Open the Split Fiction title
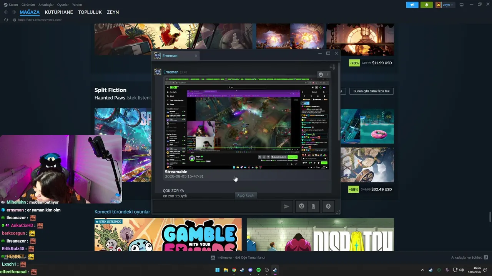 [x=110, y=90]
